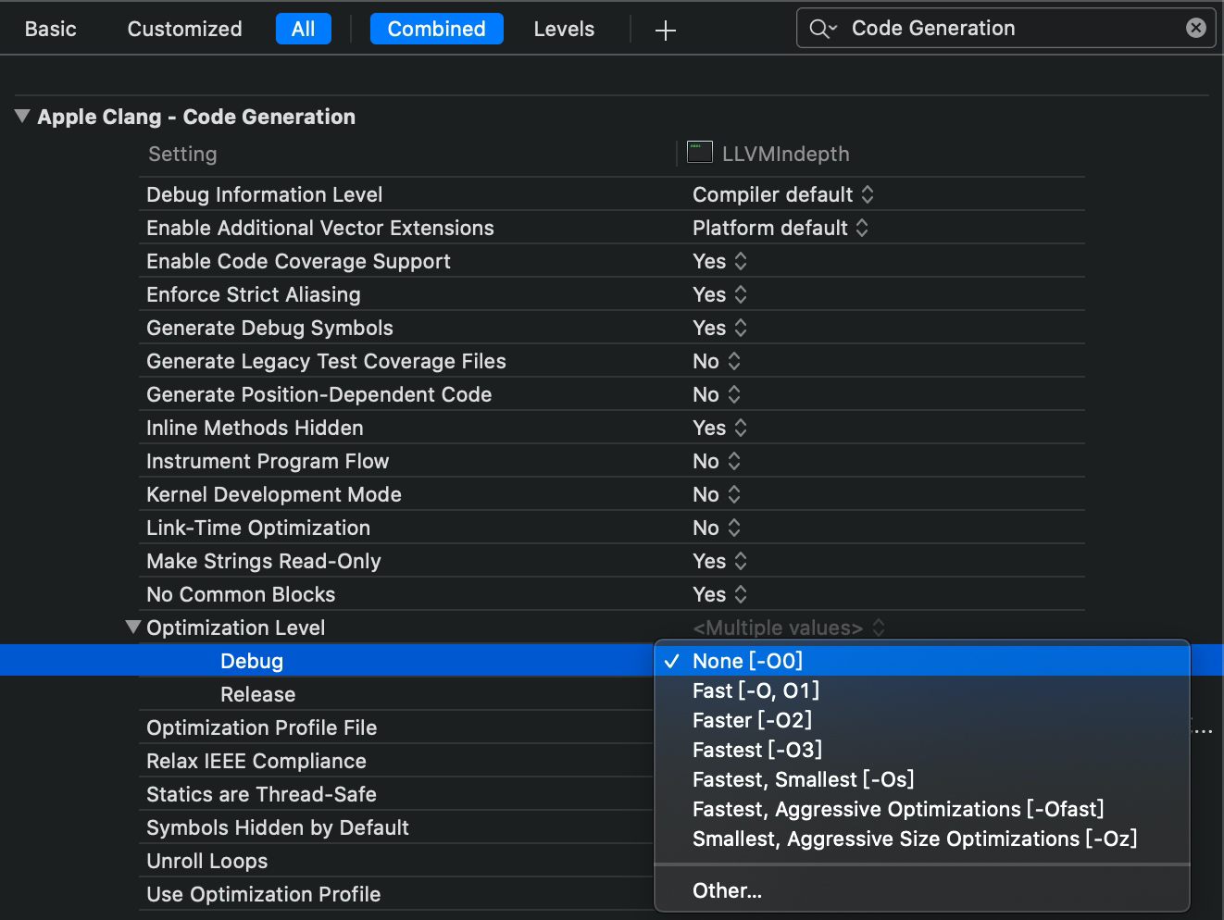Select Debug Information Level setting name
The width and height of the screenshot is (1224, 920).
coord(264,194)
